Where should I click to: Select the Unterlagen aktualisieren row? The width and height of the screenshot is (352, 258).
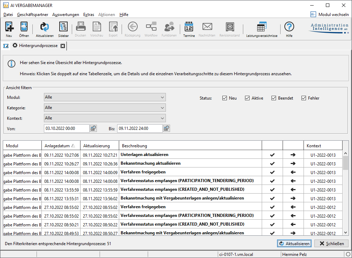(173, 155)
